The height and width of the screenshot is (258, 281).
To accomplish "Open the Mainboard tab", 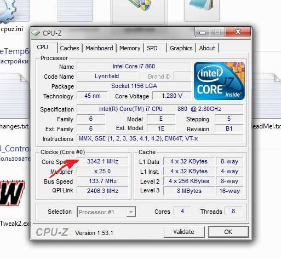I will (x=99, y=48).
